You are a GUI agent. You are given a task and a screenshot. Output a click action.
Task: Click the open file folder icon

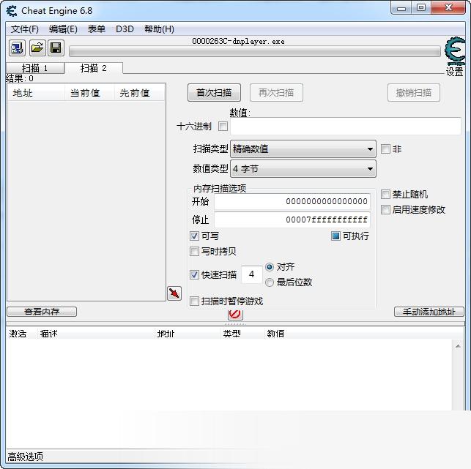[x=37, y=48]
